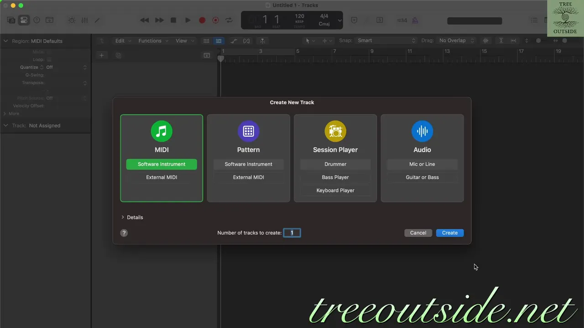
Task: Select the Audio waveform track icon
Action: 422,131
